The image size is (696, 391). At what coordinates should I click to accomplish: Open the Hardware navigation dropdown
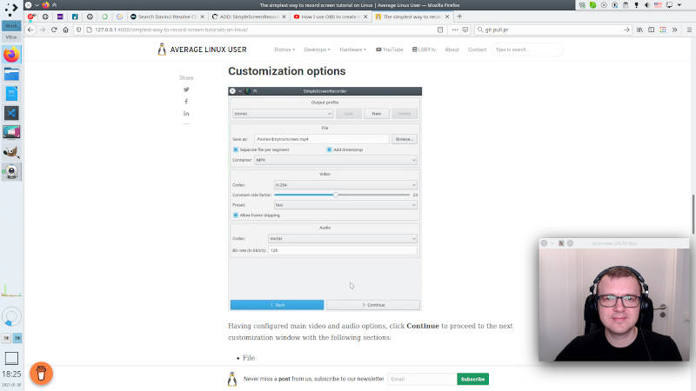click(353, 50)
